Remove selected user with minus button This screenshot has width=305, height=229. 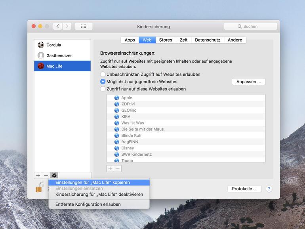[x=46, y=175]
